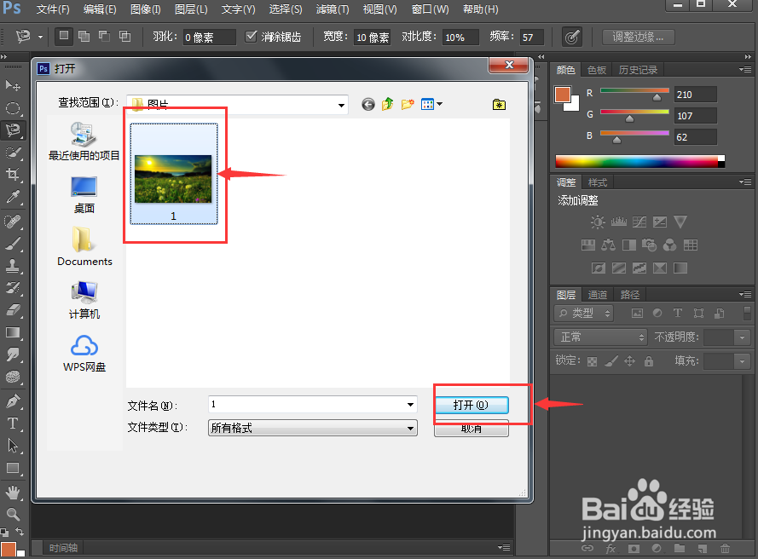Toggle the anti-alias checkbox
The height and width of the screenshot is (559, 758).
251,37
